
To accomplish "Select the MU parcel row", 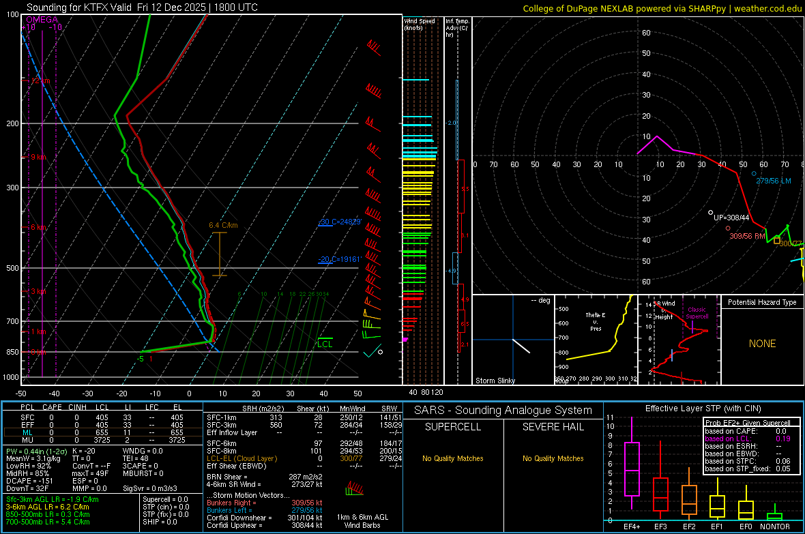I will point(102,440).
